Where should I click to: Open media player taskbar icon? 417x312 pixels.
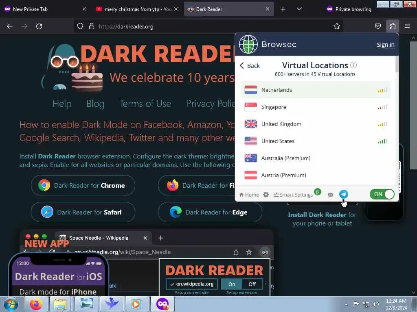point(136,304)
